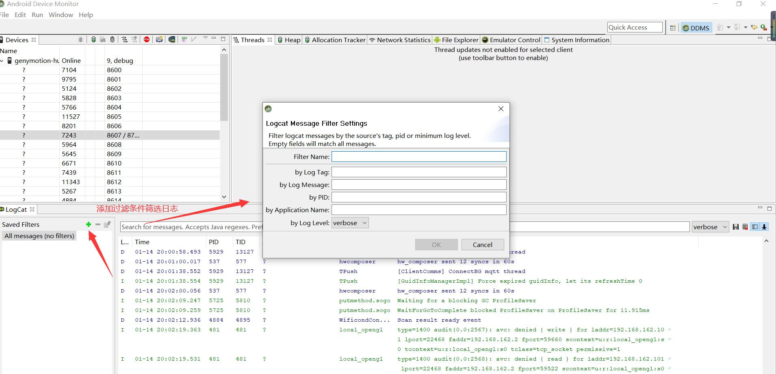Click the remove filter minus icon
776x374 pixels.
pyautogui.click(x=98, y=224)
